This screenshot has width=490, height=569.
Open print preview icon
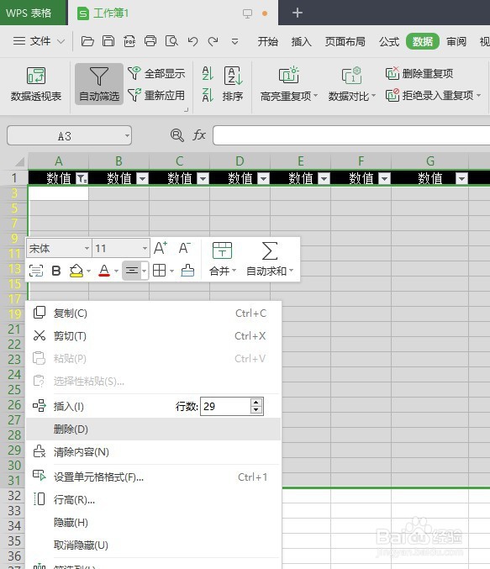tap(171, 41)
